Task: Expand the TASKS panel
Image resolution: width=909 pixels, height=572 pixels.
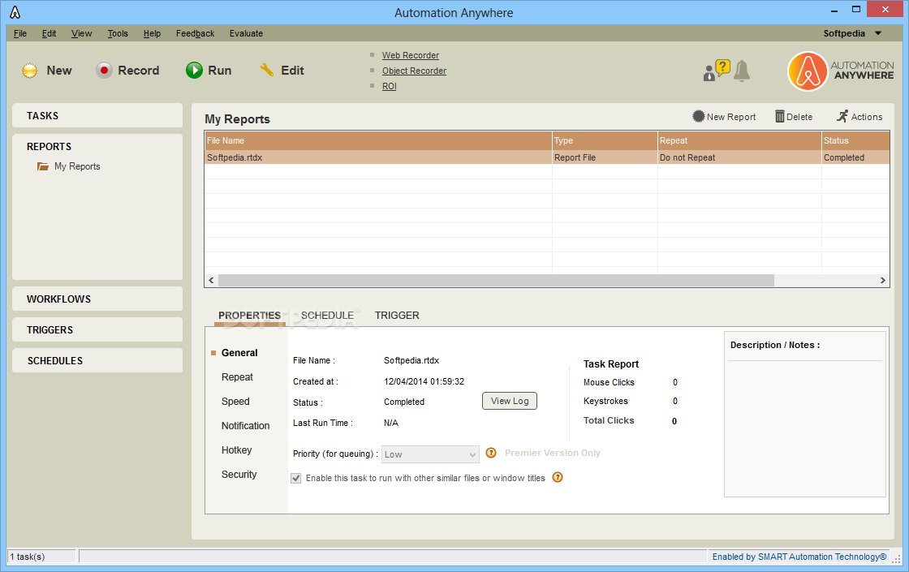Action: [97, 115]
